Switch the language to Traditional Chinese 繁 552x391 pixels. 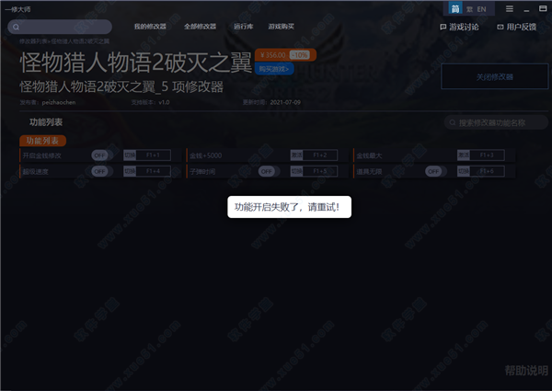click(469, 9)
